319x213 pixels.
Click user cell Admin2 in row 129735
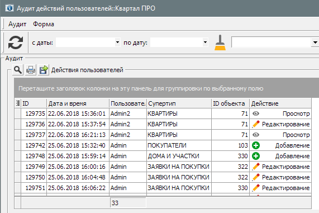click(x=128, y=113)
